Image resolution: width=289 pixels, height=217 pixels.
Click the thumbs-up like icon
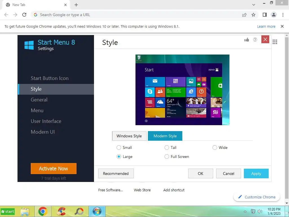(247, 40)
